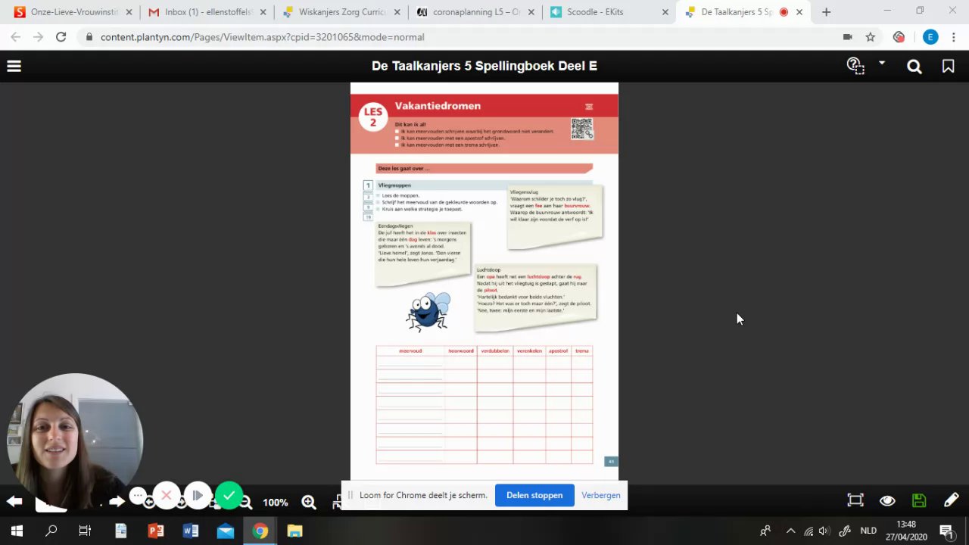
Task: Switch to the Scoodle - EKits tab
Action: [609, 12]
